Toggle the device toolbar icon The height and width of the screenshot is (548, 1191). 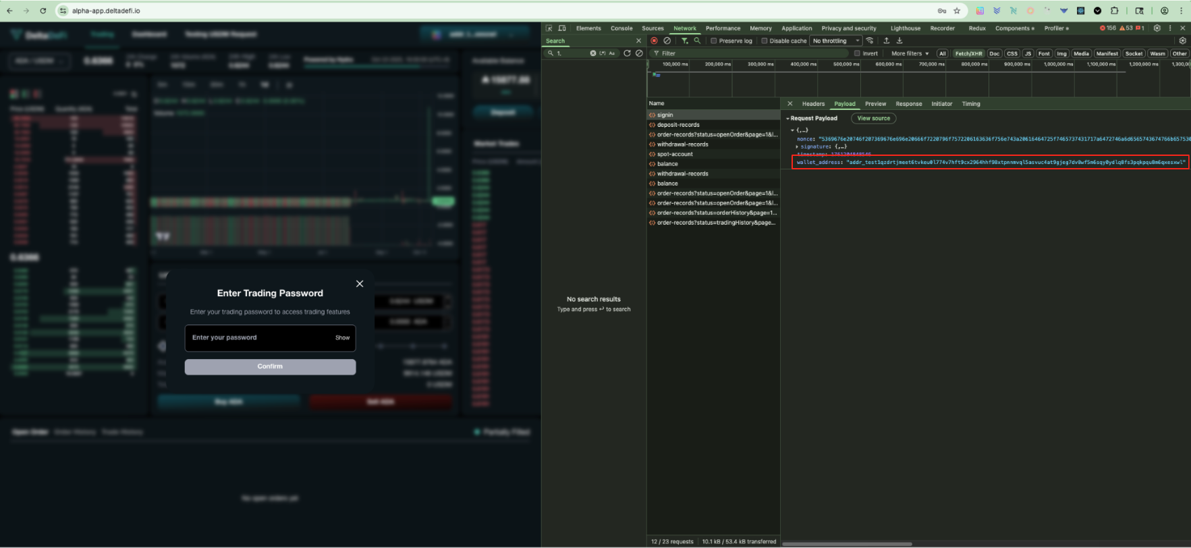(x=562, y=28)
